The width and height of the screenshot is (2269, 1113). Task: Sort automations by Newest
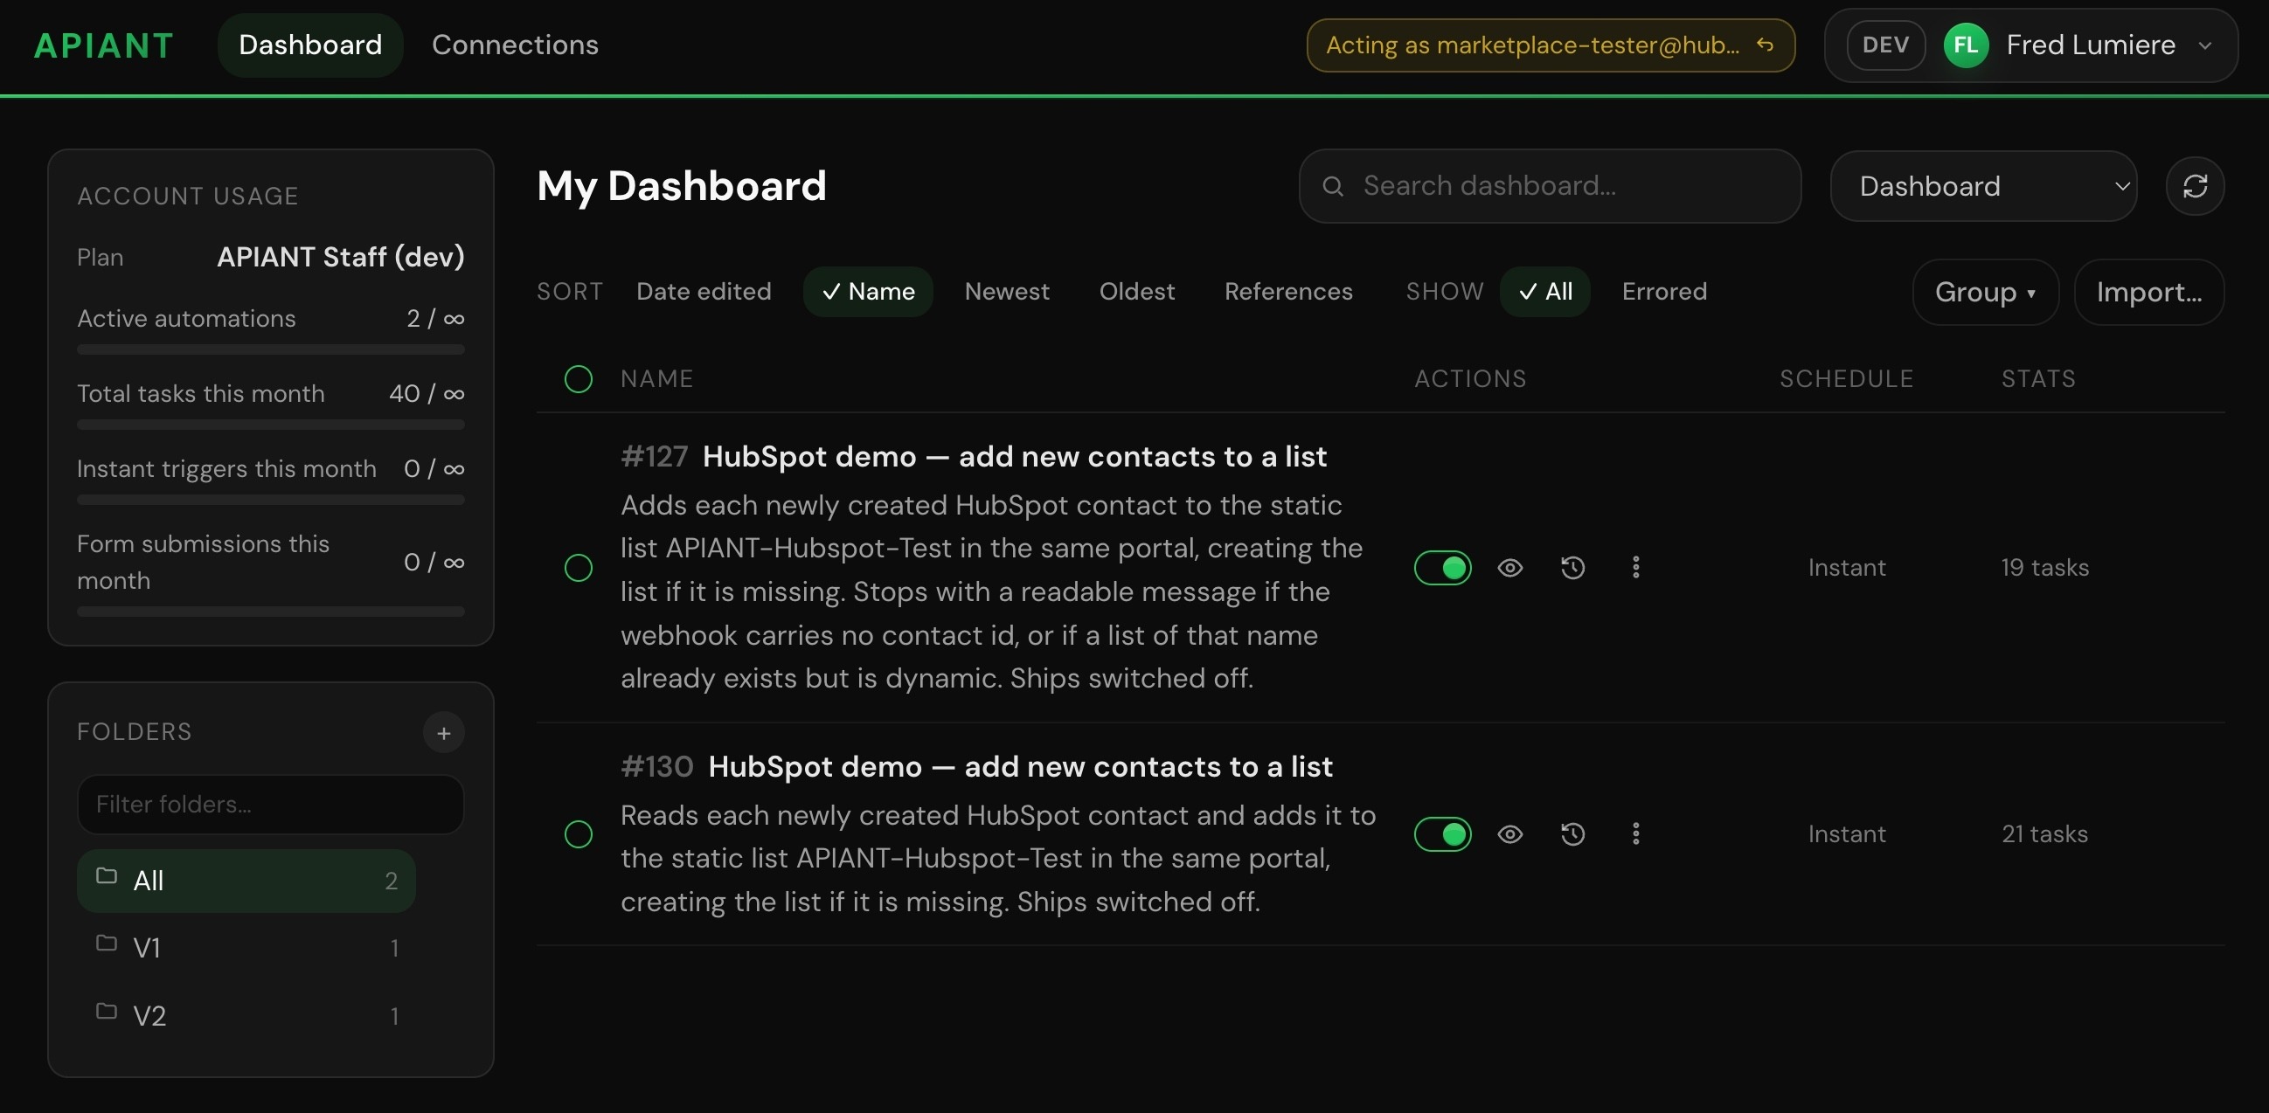(x=1007, y=292)
